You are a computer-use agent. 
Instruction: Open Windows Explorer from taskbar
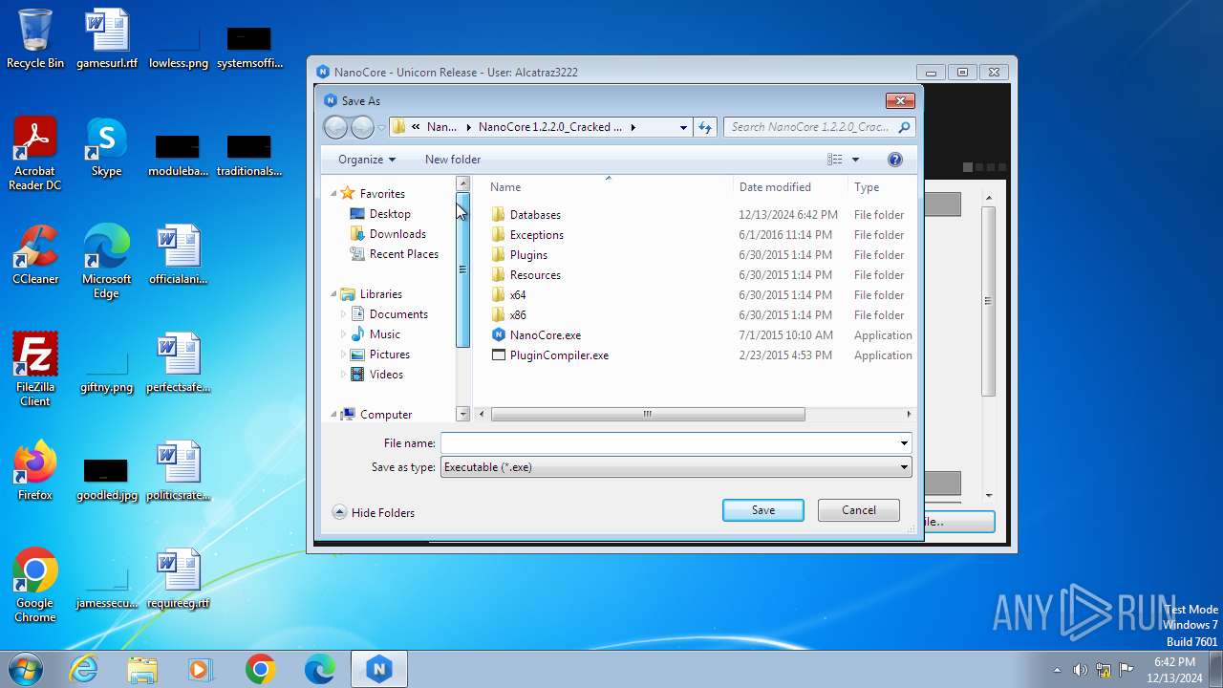142,670
